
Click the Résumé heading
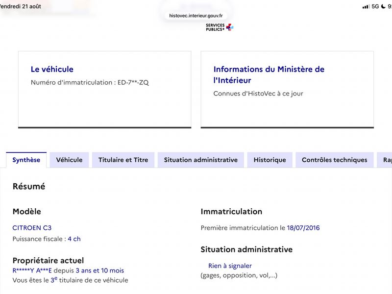pyautogui.click(x=29, y=187)
